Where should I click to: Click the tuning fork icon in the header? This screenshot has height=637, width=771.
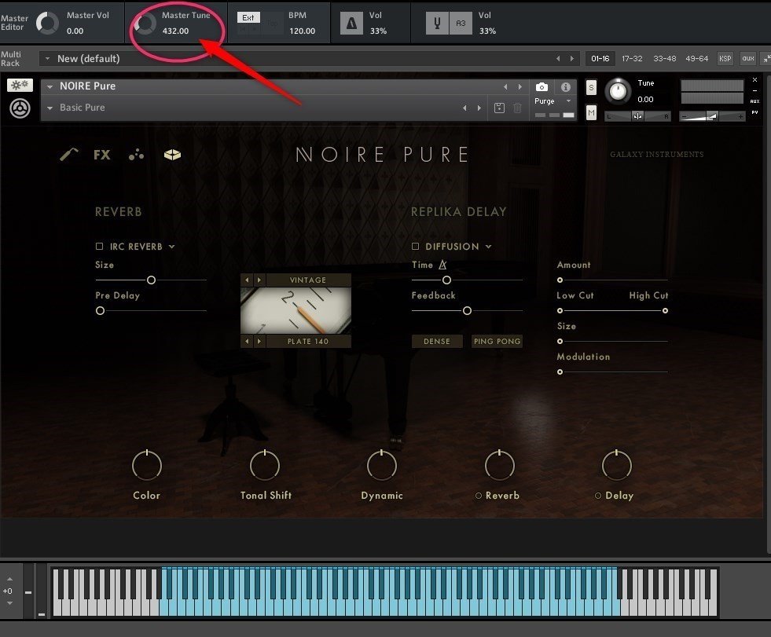(x=437, y=23)
